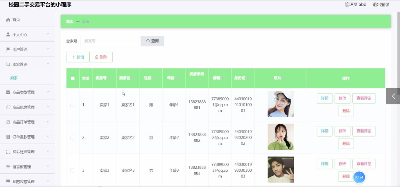
Task: Click 修改 for row 卖家2
Action: pos(342,131)
